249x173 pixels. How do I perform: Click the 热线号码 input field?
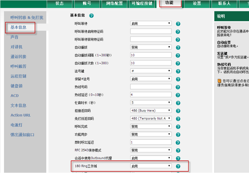151,87
